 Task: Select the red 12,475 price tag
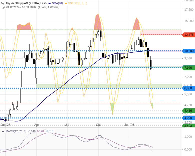pyautogui.click(x=188, y=35)
